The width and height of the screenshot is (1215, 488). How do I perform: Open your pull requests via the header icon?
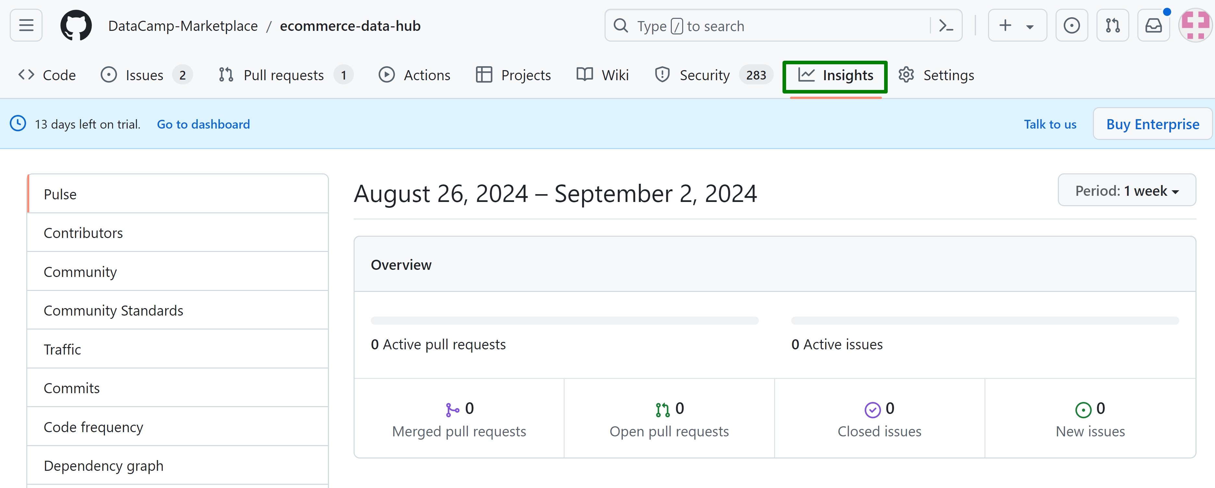click(1113, 25)
